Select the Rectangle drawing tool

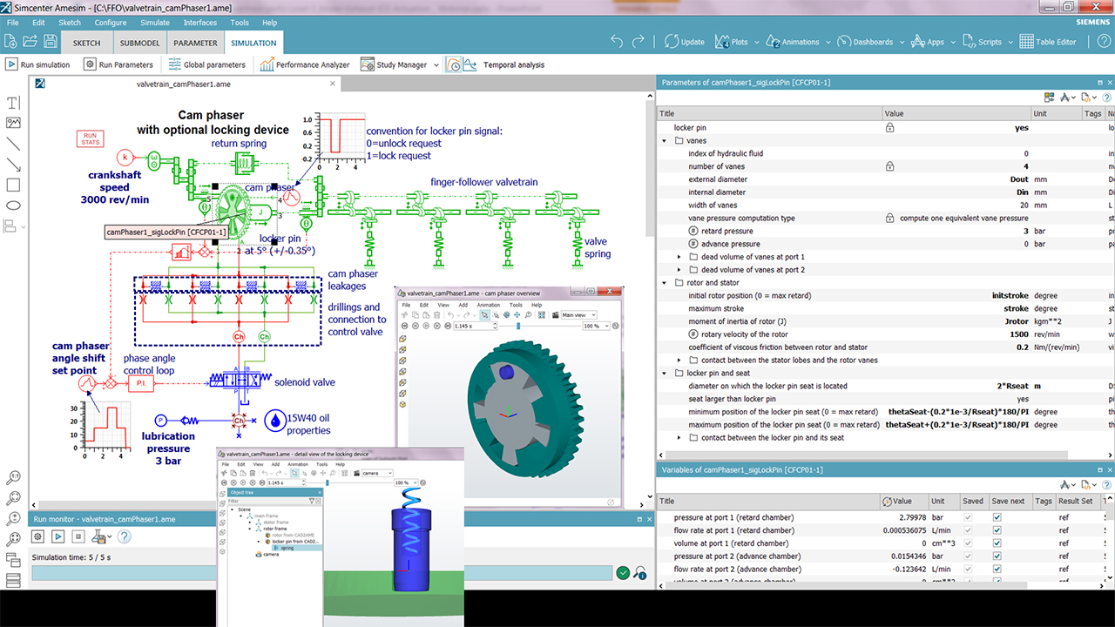point(13,185)
